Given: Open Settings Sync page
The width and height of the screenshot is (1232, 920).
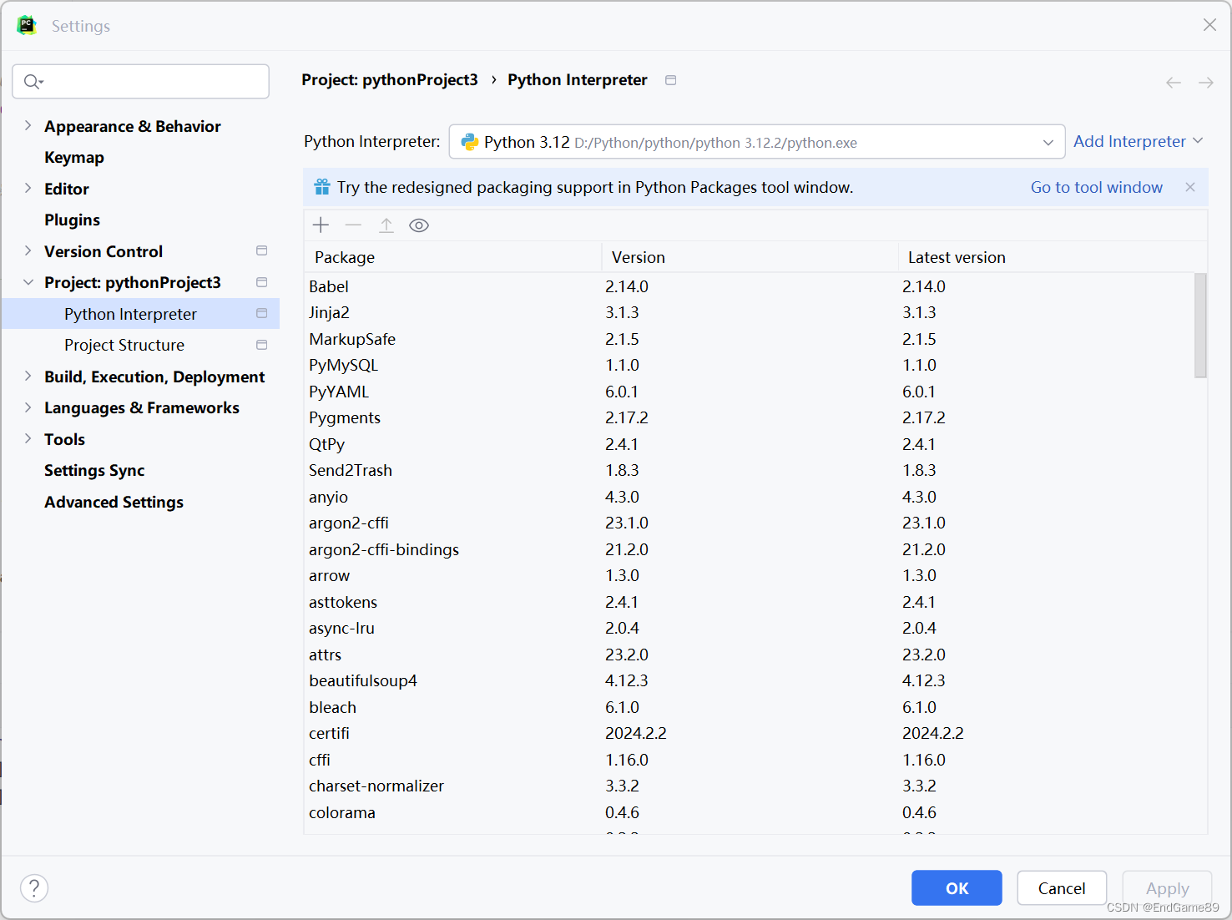Looking at the screenshot, I should [x=94, y=470].
